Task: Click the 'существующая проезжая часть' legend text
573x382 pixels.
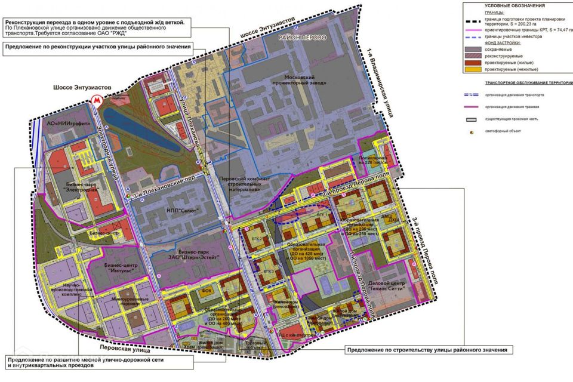Action: pyautogui.click(x=512, y=119)
